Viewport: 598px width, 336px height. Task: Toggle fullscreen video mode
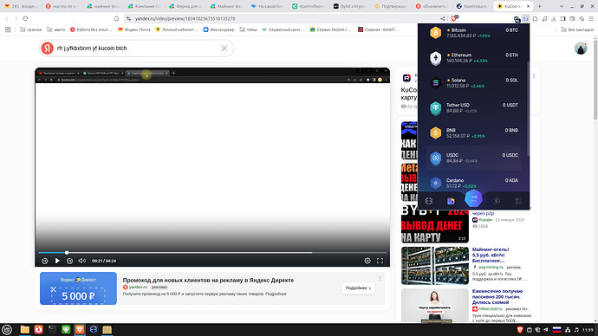click(380, 261)
